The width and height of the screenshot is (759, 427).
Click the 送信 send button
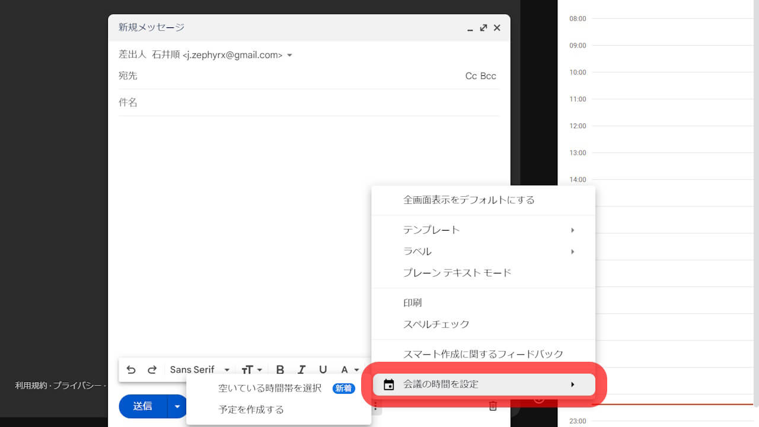(142, 406)
